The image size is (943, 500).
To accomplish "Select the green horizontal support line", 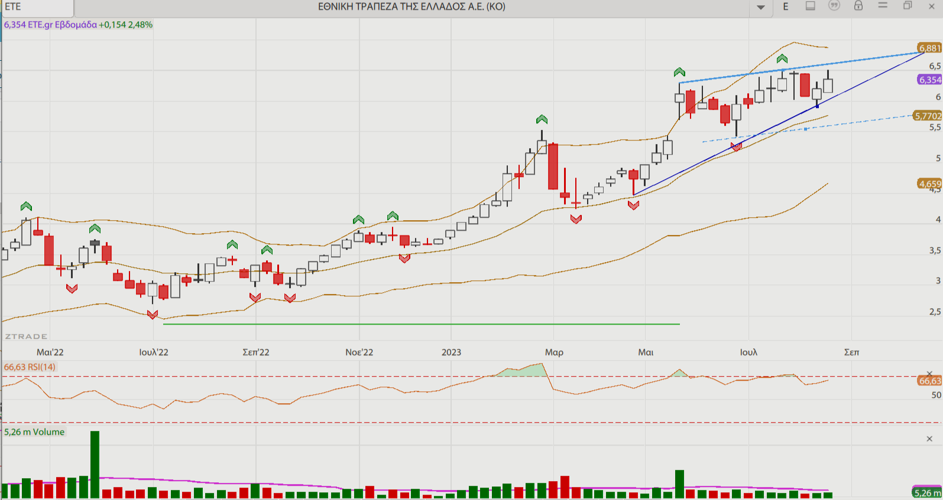I will [x=421, y=324].
